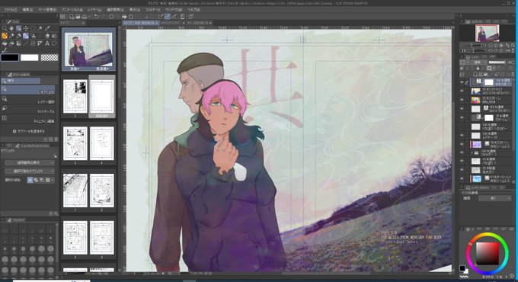Click Redo arrow in command bar
Screen dimensions: 518x282
tap(103, 17)
